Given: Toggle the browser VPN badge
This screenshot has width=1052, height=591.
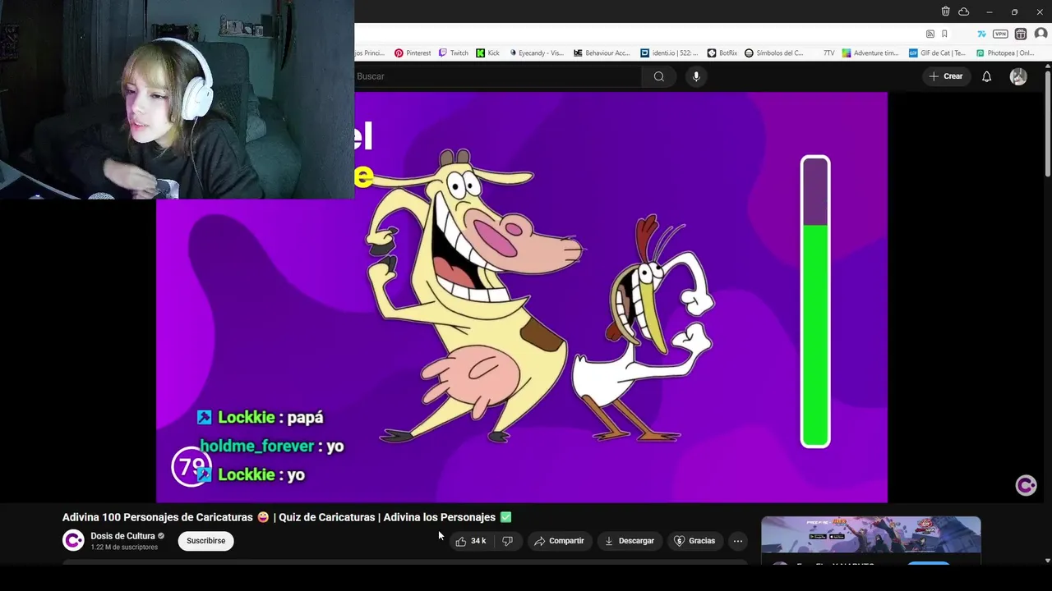Looking at the screenshot, I should [x=1000, y=34].
